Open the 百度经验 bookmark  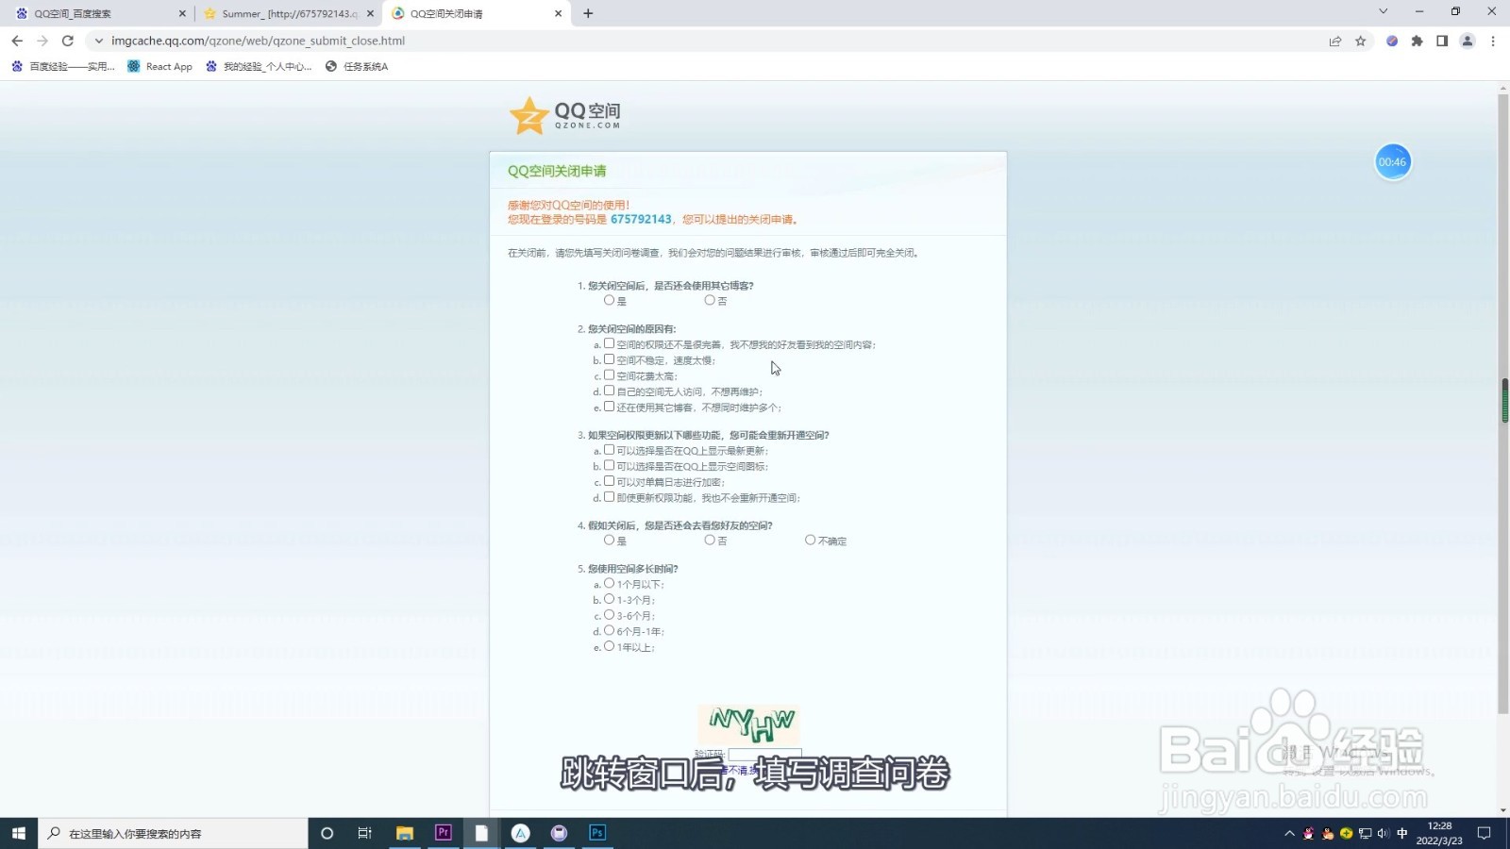tap(63, 66)
